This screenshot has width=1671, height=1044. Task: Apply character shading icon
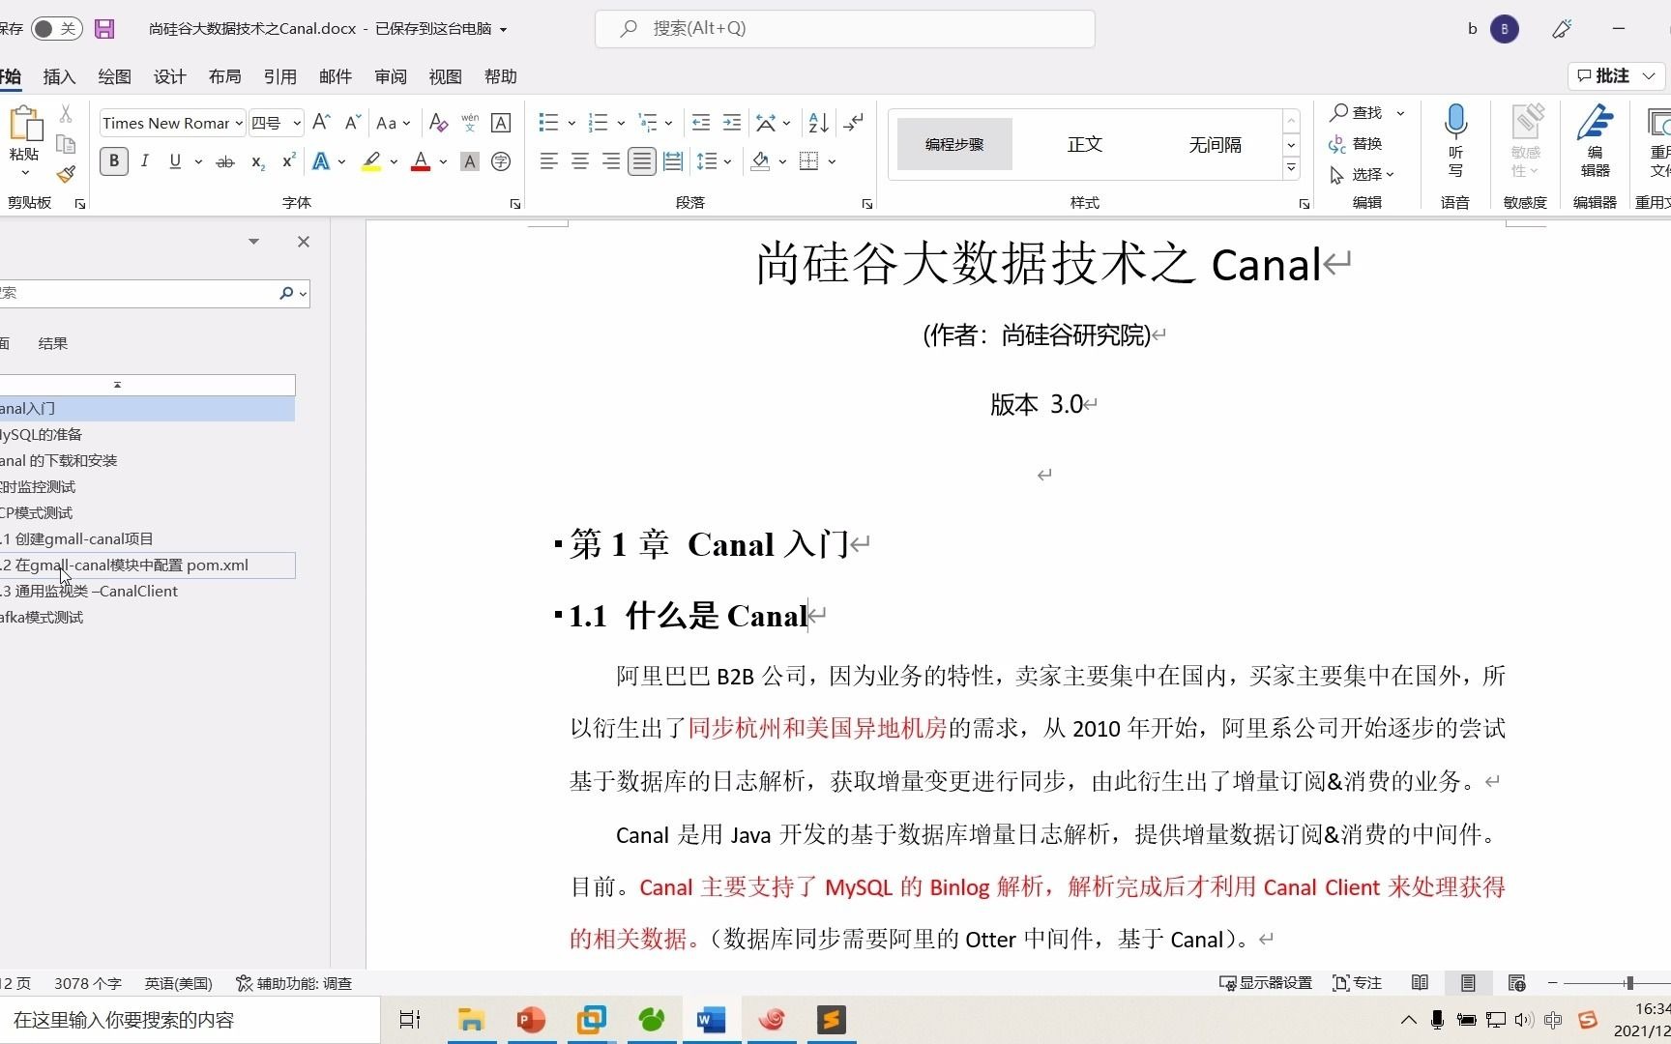[470, 161]
